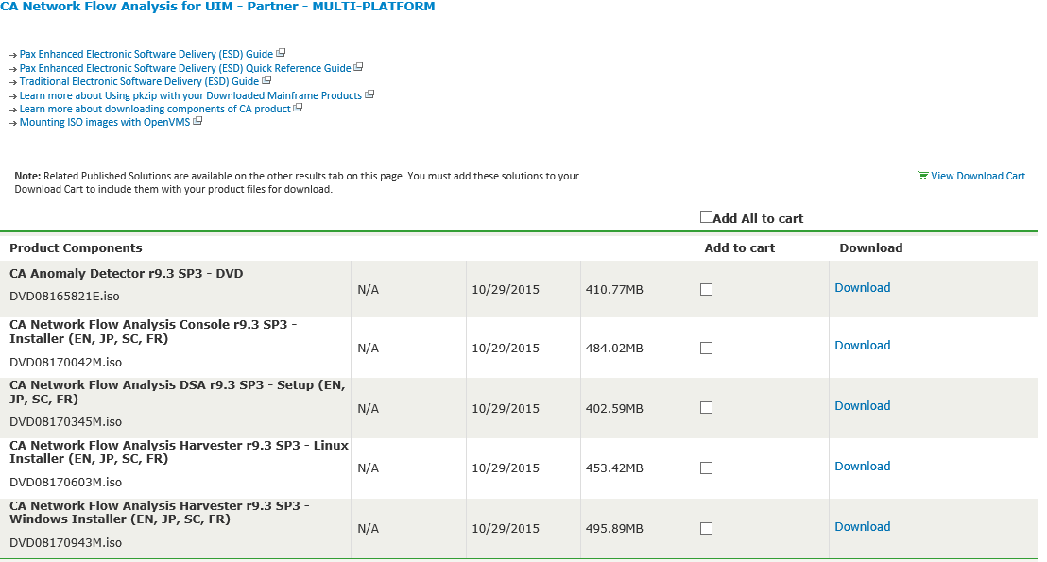This screenshot has height=562, width=1047.
Task: Open Pax Enhanced ESD Guide link
Action: click(146, 54)
